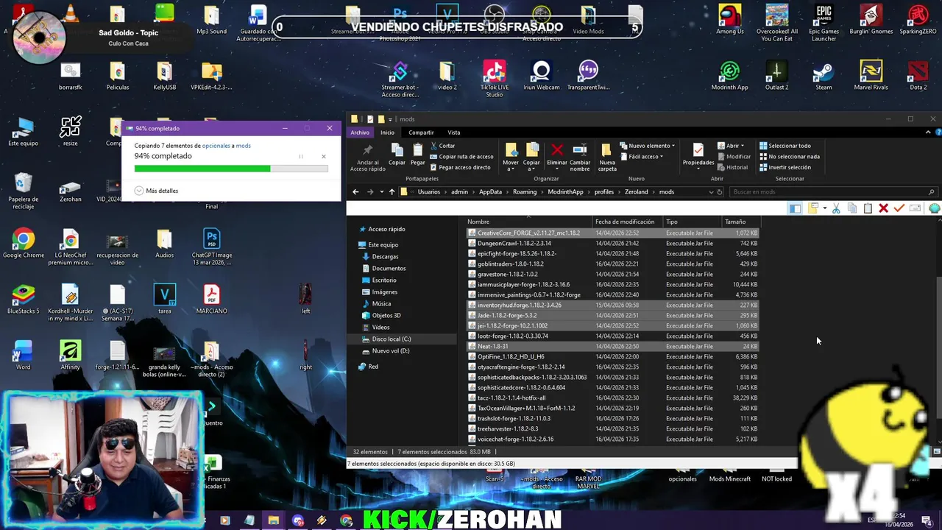Image resolution: width=942 pixels, height=530 pixels.
Task: Open Steam desktop shortcut
Action: click(824, 76)
